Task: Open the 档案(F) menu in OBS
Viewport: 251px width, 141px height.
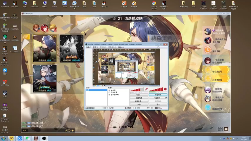Action: tap(88, 47)
